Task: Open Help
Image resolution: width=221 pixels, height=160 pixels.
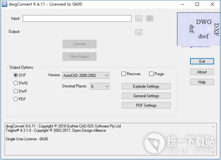Action: [x=202, y=82]
